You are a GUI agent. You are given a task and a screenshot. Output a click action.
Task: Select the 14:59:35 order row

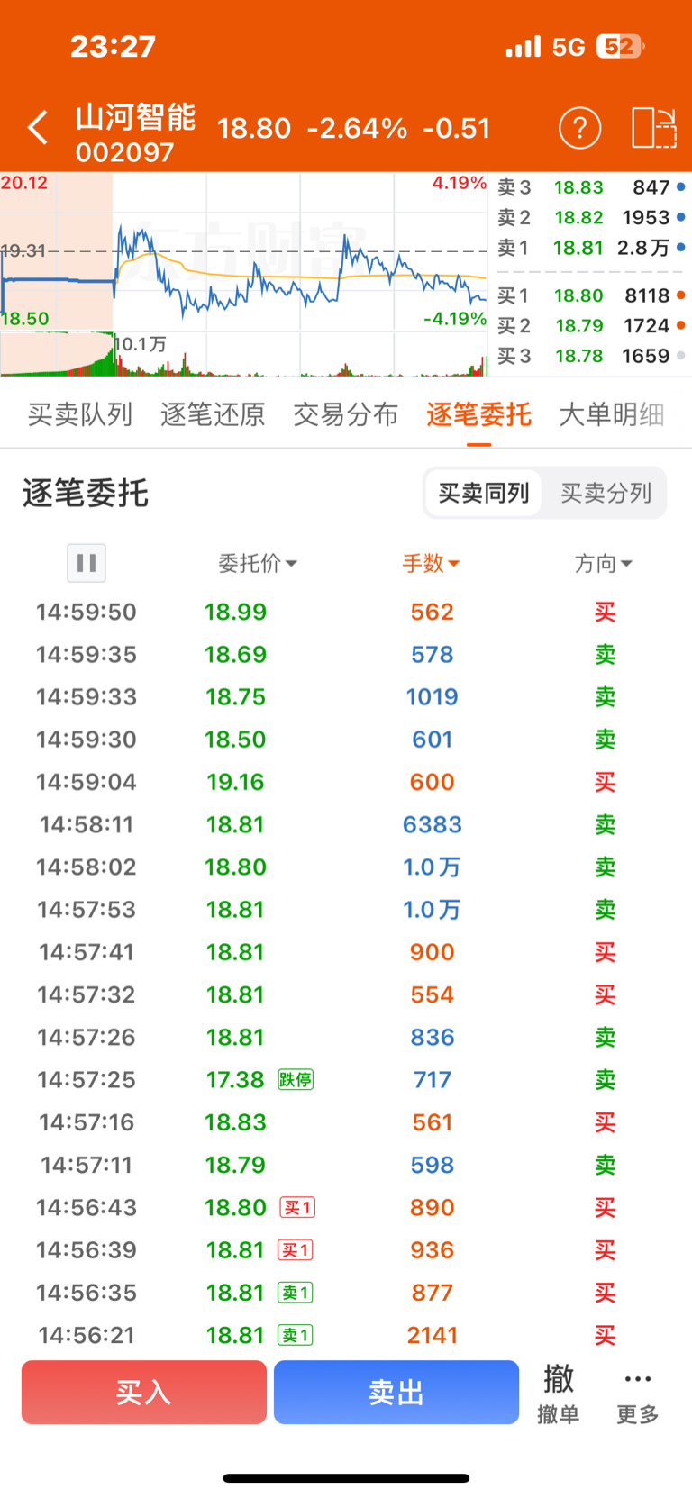pyautogui.click(x=346, y=654)
